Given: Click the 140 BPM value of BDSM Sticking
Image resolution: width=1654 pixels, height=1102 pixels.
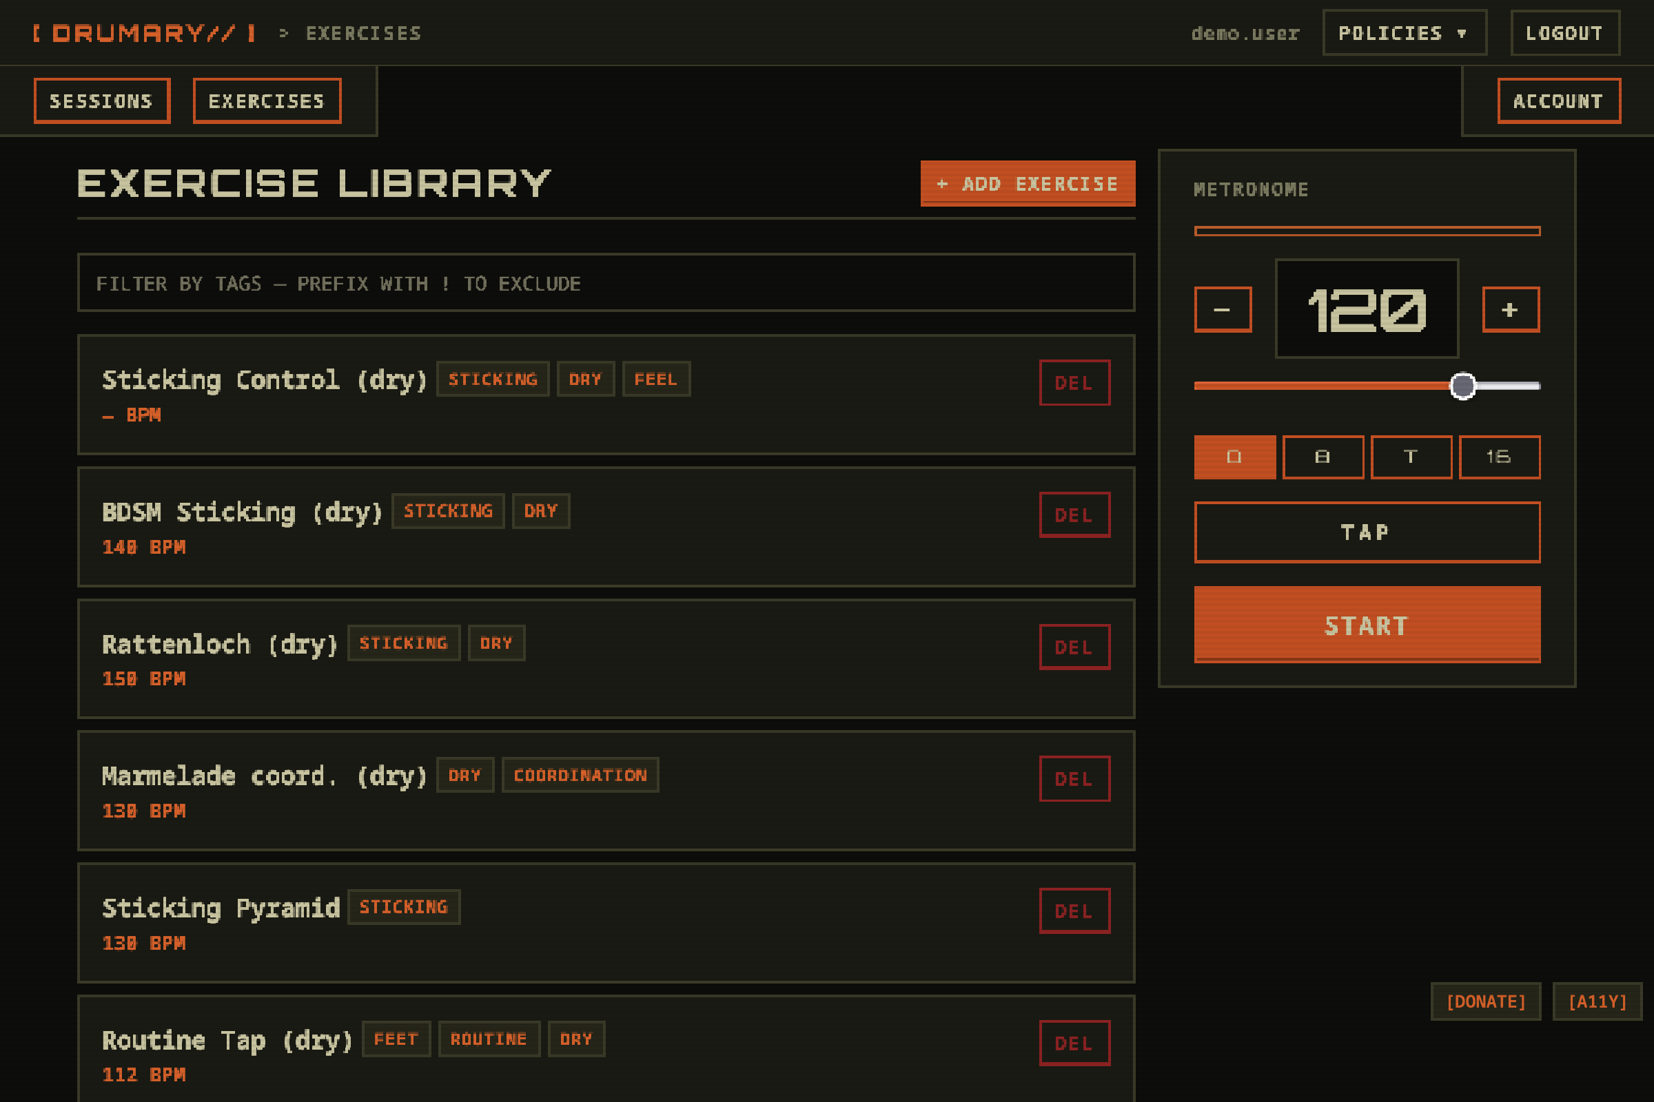Looking at the screenshot, I should 144,548.
